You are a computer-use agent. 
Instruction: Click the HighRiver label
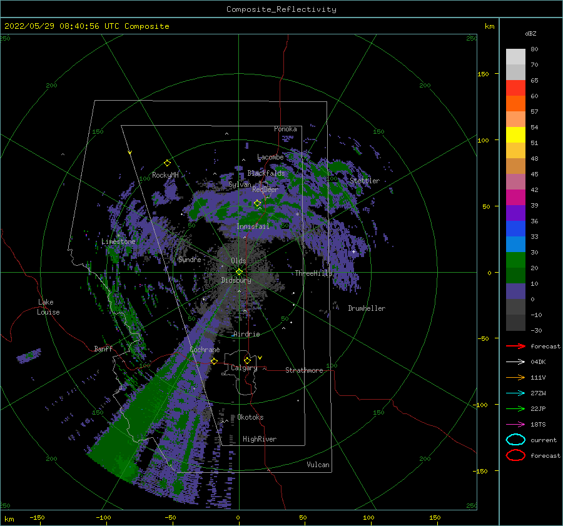260,439
